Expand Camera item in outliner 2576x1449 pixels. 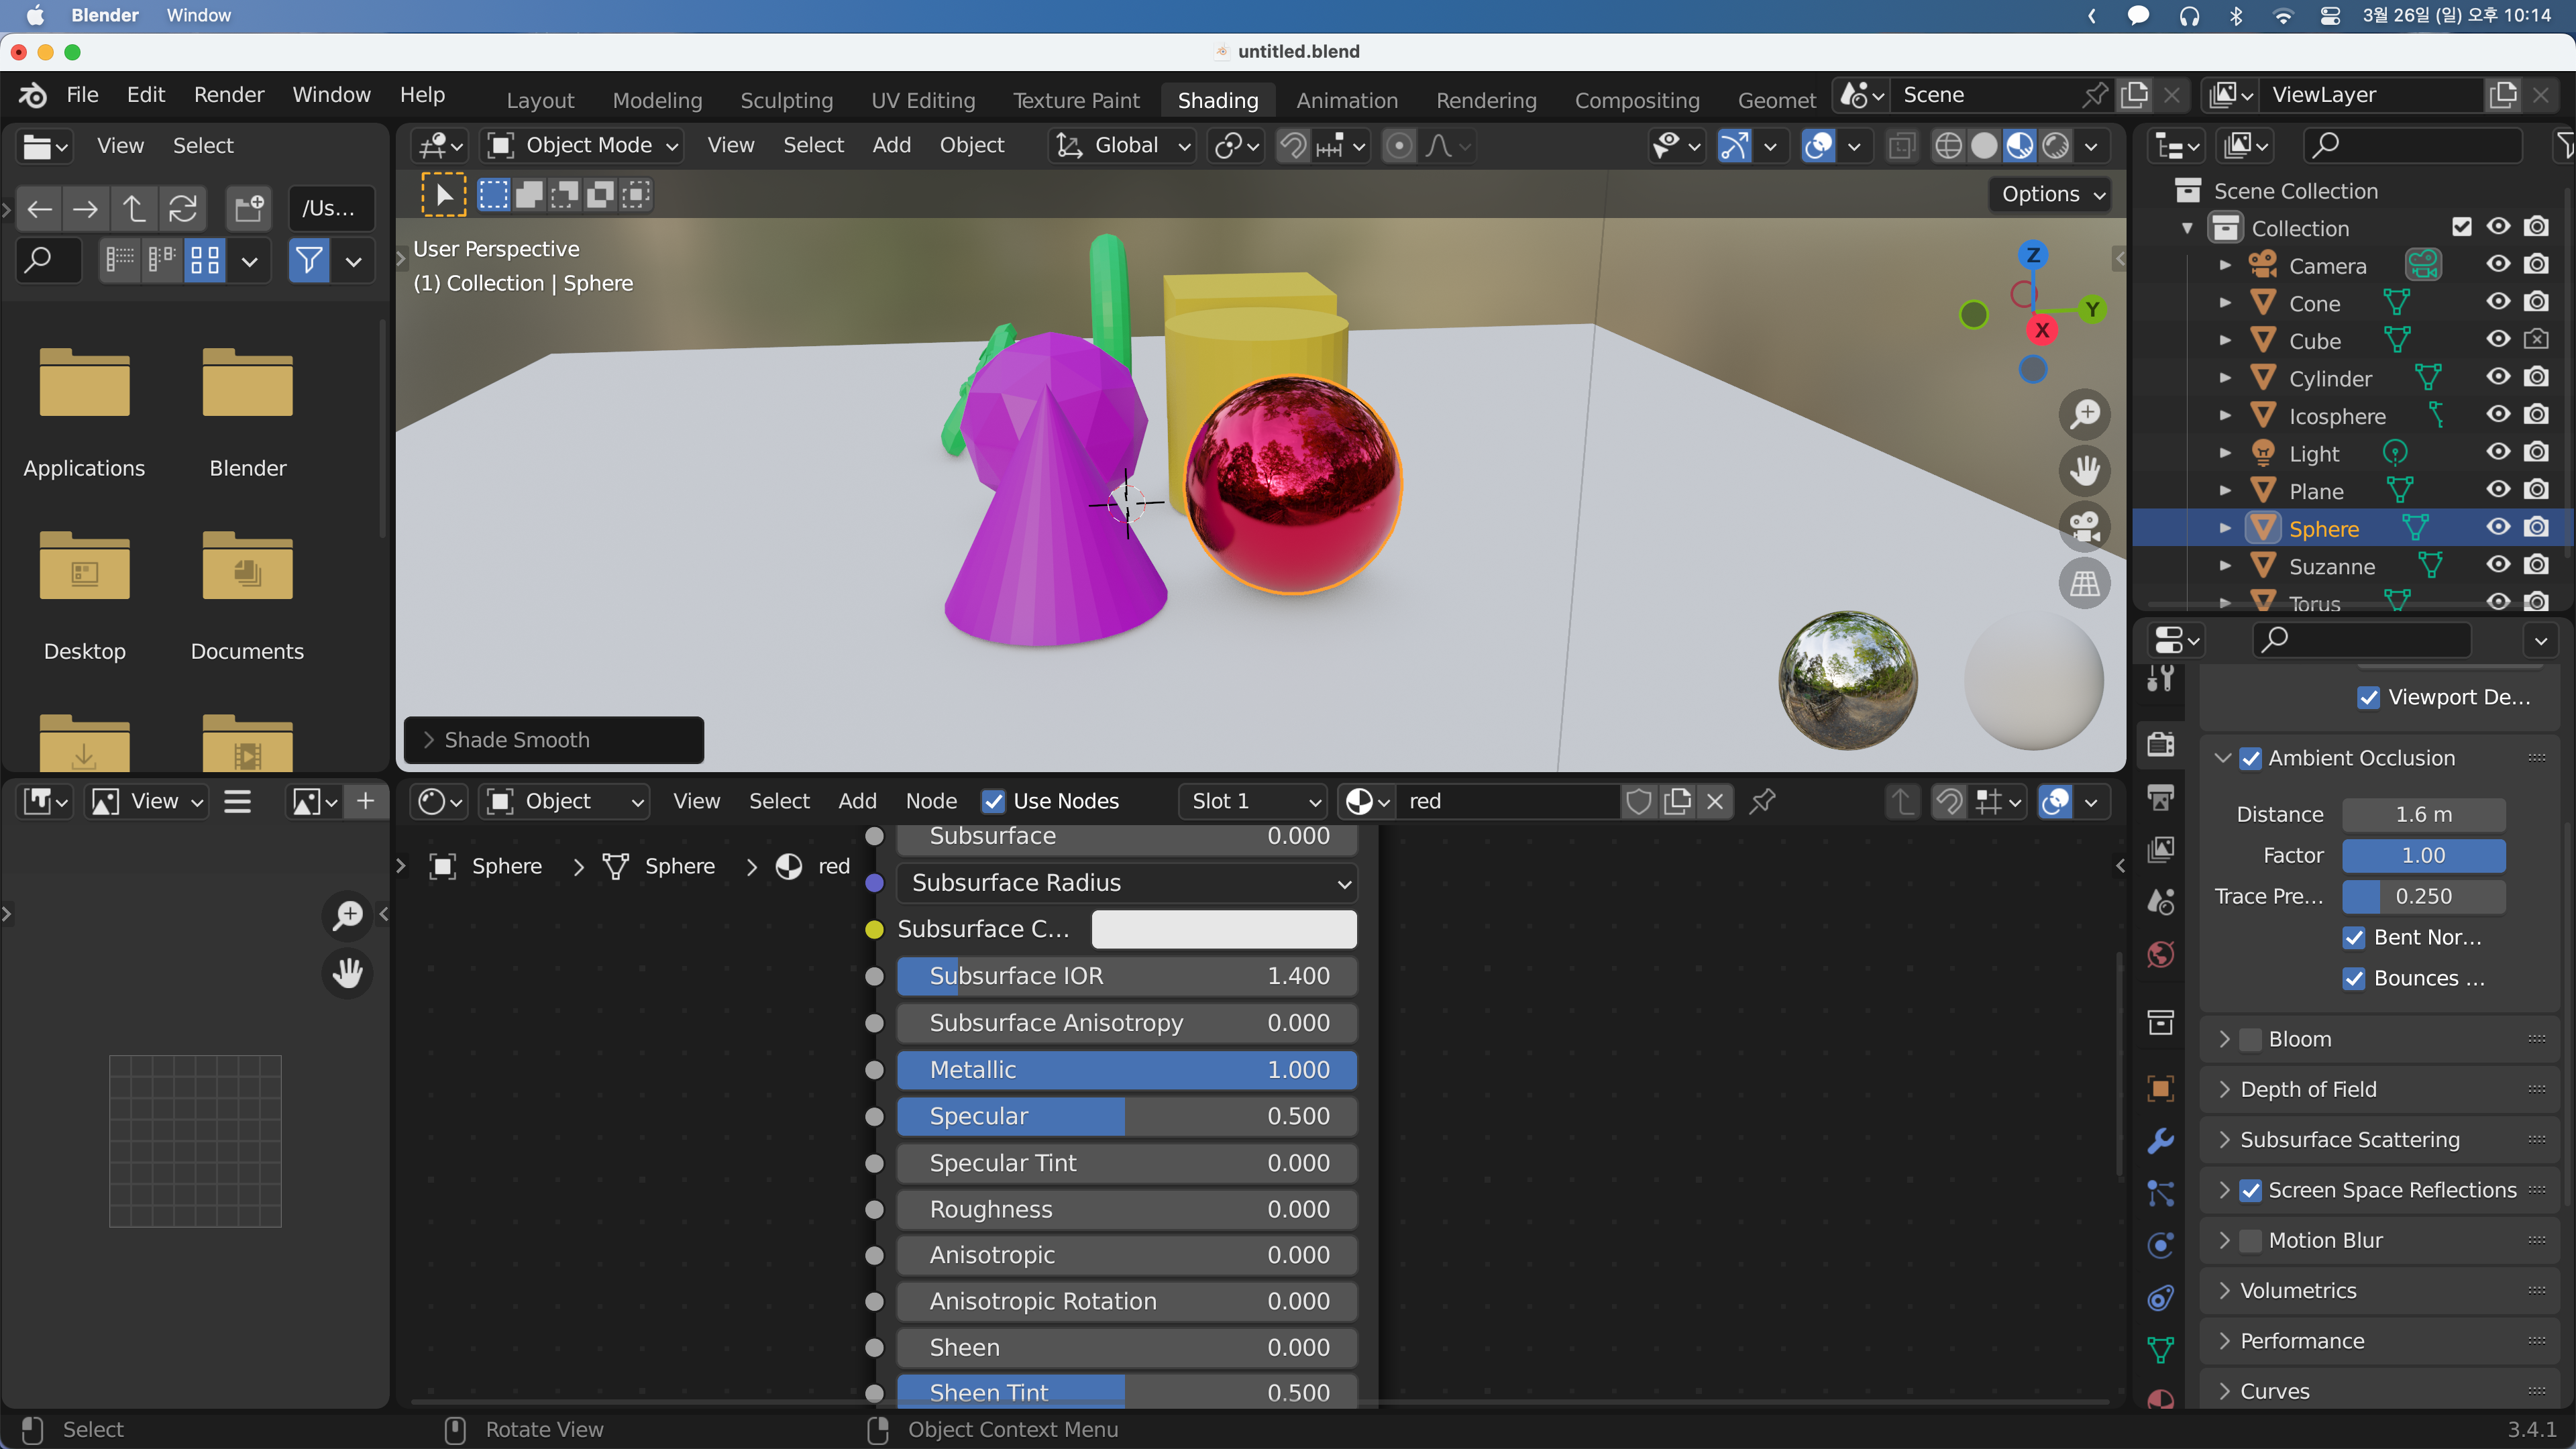tap(2225, 265)
